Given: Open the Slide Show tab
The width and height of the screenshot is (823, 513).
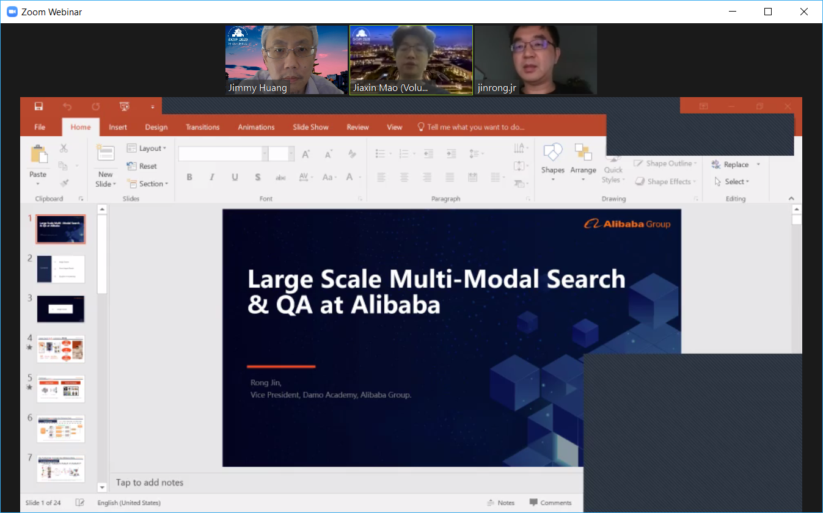Looking at the screenshot, I should tap(310, 127).
